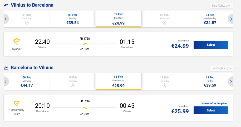241x127 pixels.
Task: Show earlier return dates with left arrow
Action: pyautogui.click(x=6, y=82)
